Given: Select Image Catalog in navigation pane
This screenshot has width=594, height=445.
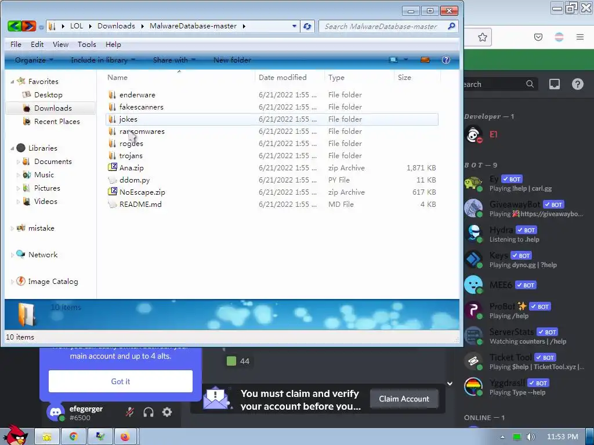Looking at the screenshot, I should coord(53,282).
